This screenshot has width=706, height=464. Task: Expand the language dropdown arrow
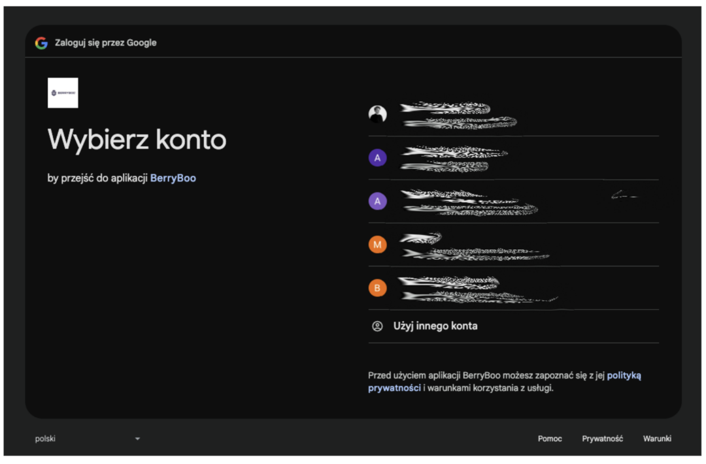(x=137, y=439)
